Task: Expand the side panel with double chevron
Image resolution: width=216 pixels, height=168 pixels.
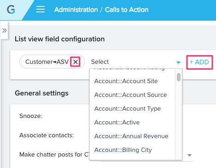Action: (x=5, y=31)
